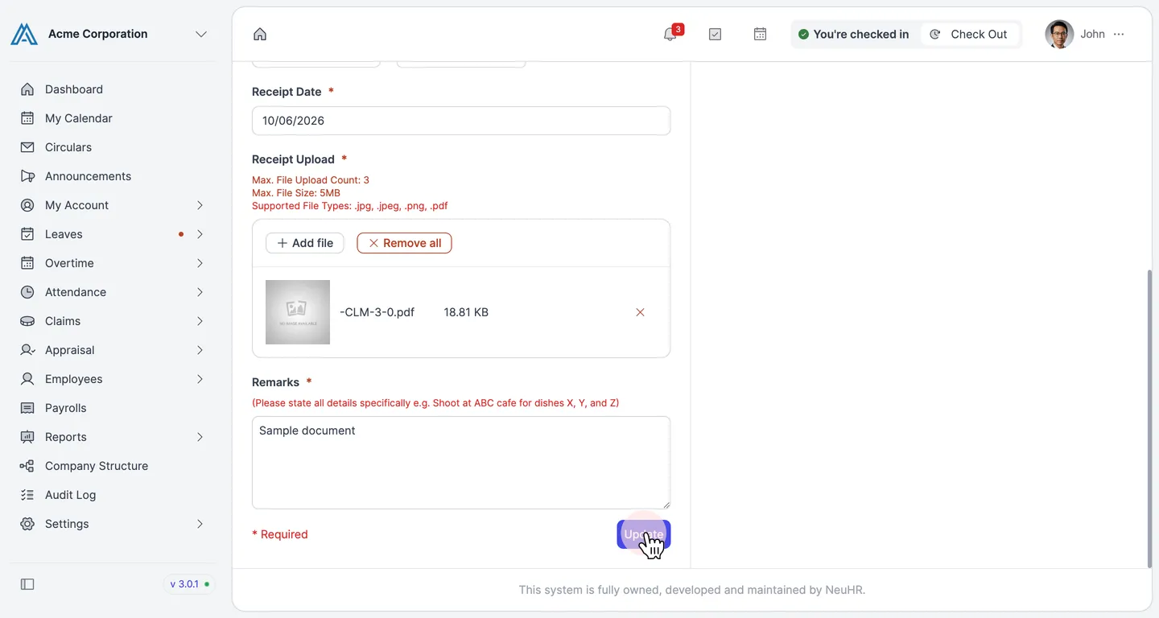The height and width of the screenshot is (618, 1159).
Task: Click the Settings gear icon
Action: [x=27, y=524]
